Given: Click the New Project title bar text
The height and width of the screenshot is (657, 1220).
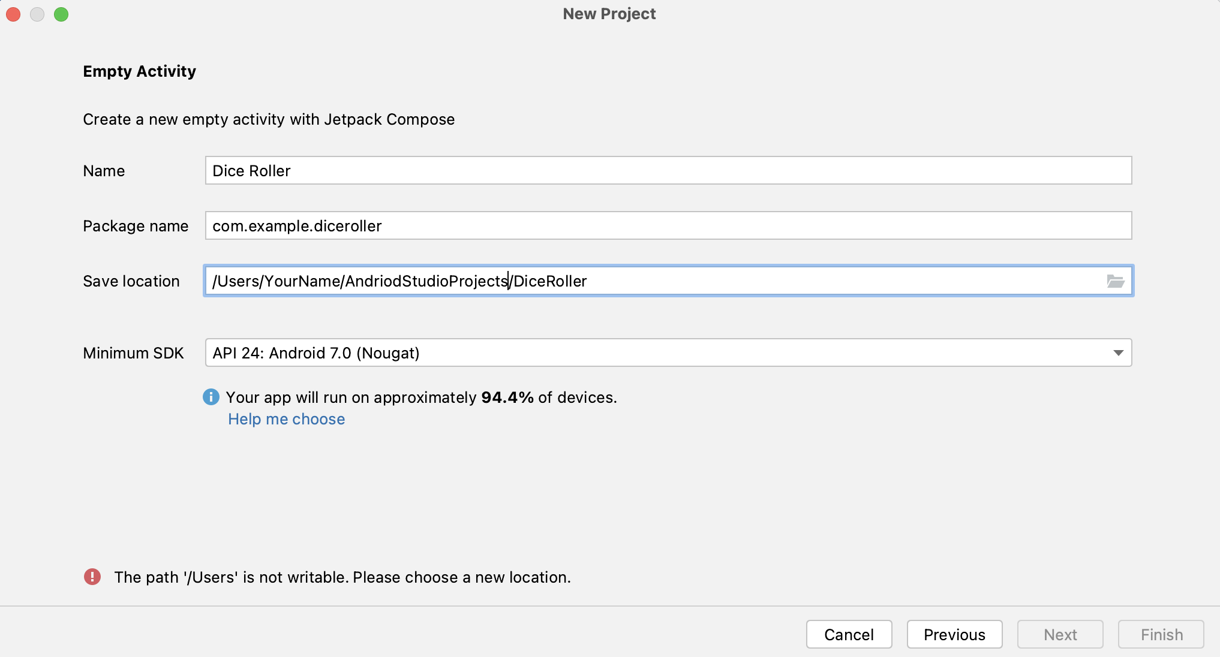Looking at the screenshot, I should point(609,14).
